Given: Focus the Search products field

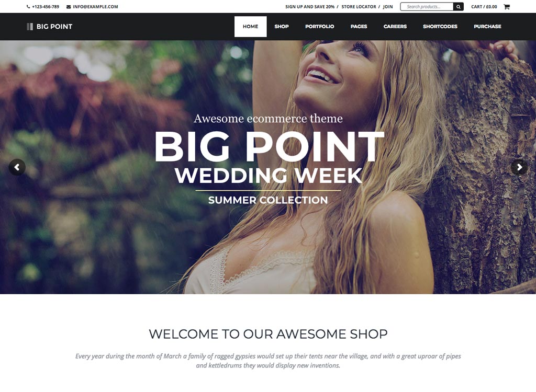Looking at the screenshot, I should tap(427, 6).
